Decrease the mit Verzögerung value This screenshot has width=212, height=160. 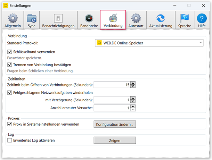click(133, 101)
